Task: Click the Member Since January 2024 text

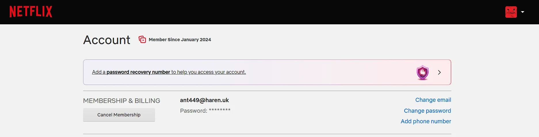Action: point(180,39)
